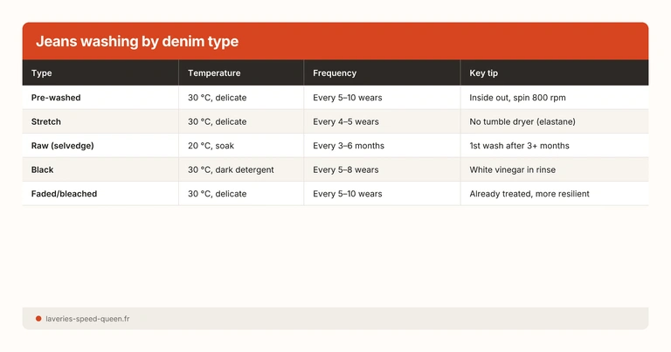Click the 'Key tip' column header
This screenshot has height=352, width=671.
point(483,73)
